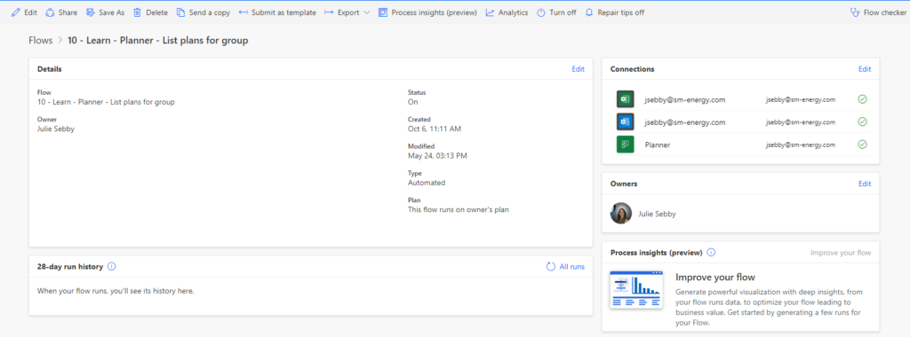Click the 28-day run history info icon
The height and width of the screenshot is (337, 910).
(112, 267)
